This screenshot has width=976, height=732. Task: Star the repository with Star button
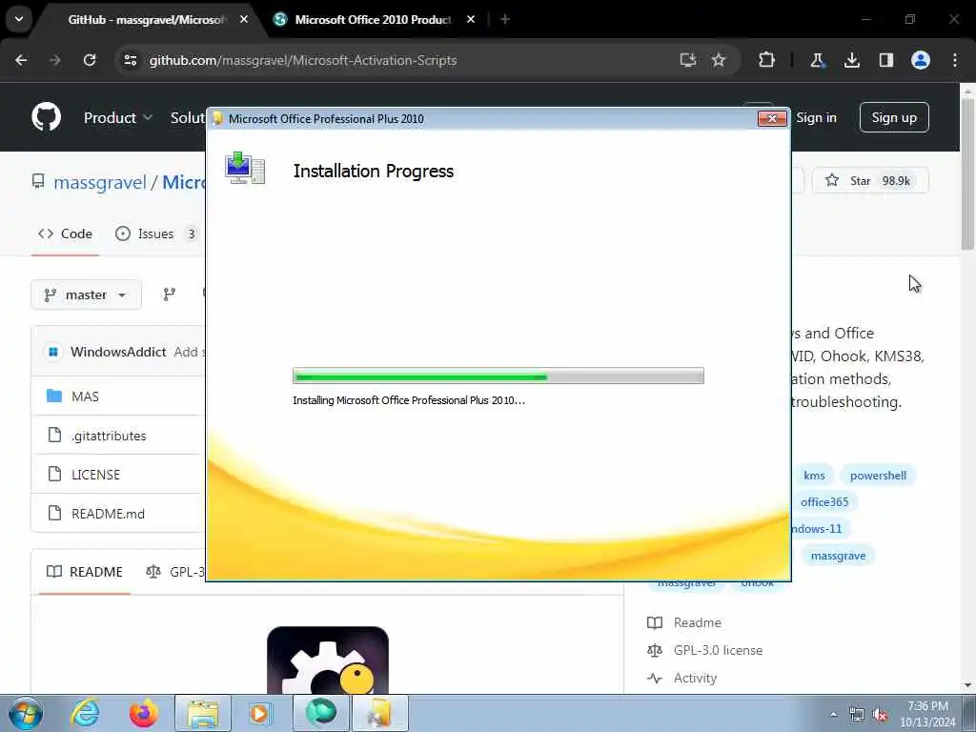(870, 180)
